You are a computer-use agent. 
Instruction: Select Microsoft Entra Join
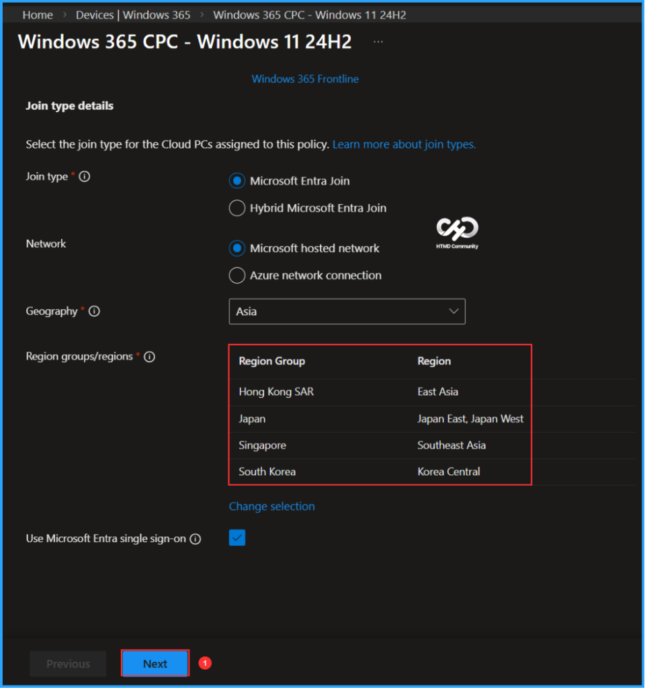coord(236,180)
